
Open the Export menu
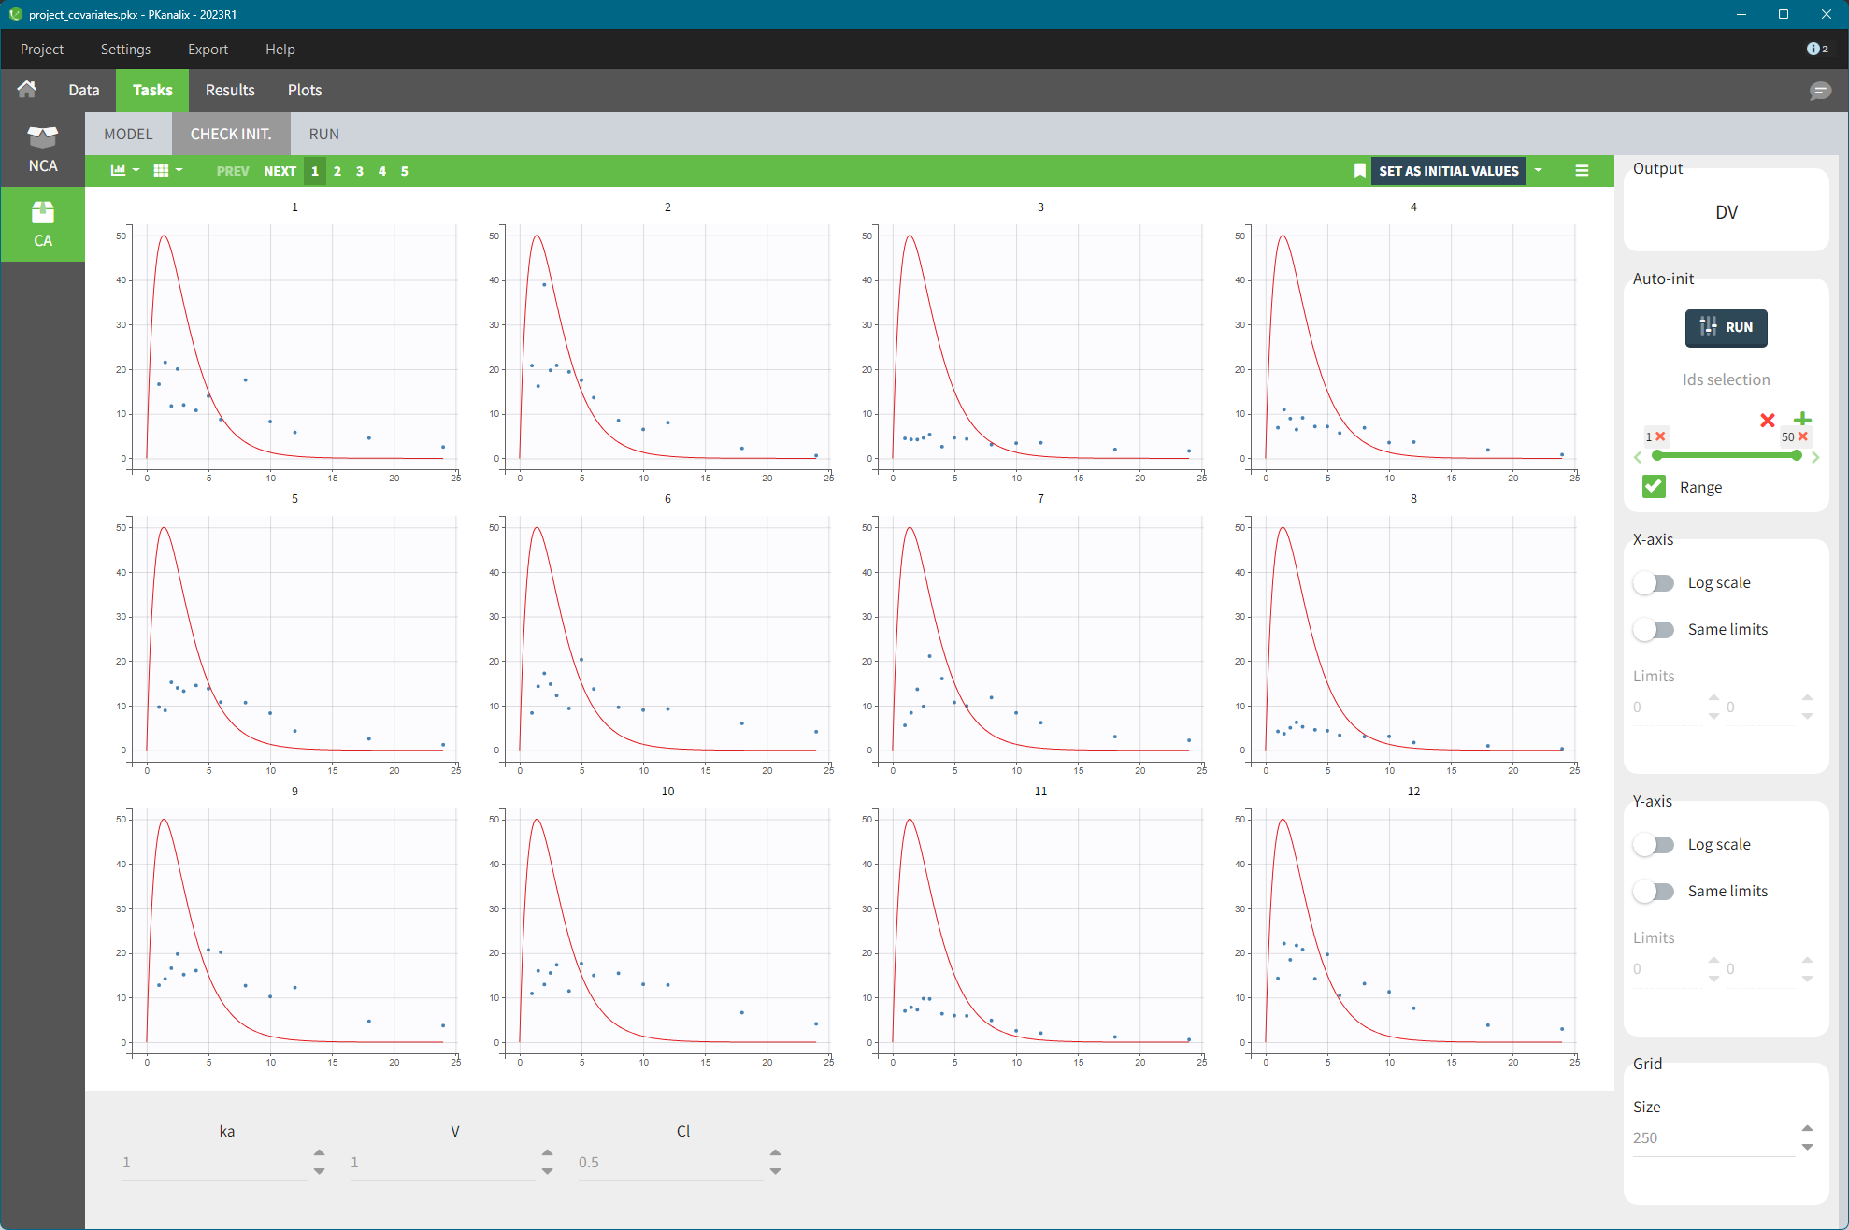coord(208,50)
